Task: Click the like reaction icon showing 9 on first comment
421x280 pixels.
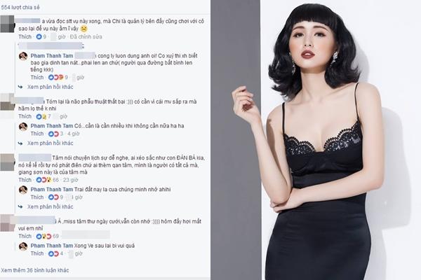Action: (x=39, y=36)
